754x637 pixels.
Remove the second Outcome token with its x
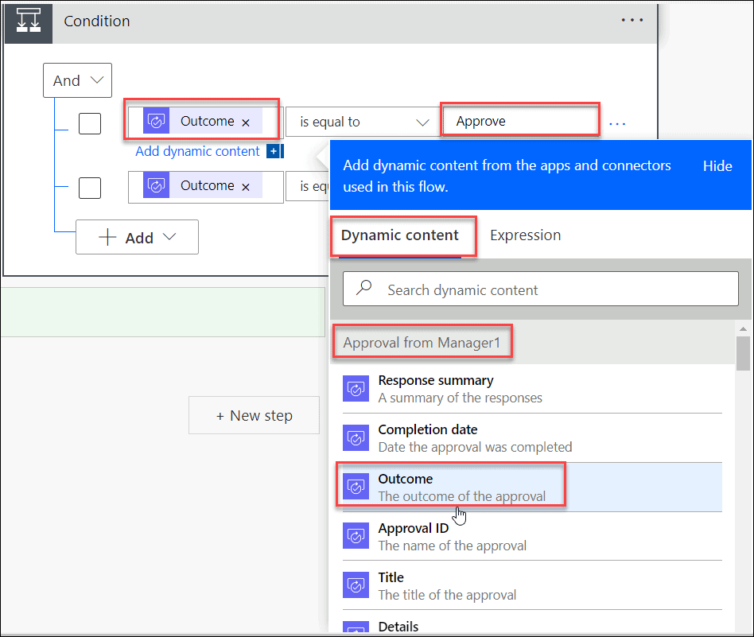pyautogui.click(x=246, y=187)
